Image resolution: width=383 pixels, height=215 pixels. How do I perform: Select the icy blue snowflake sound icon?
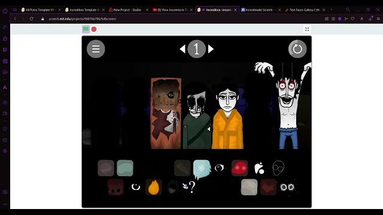click(202, 168)
